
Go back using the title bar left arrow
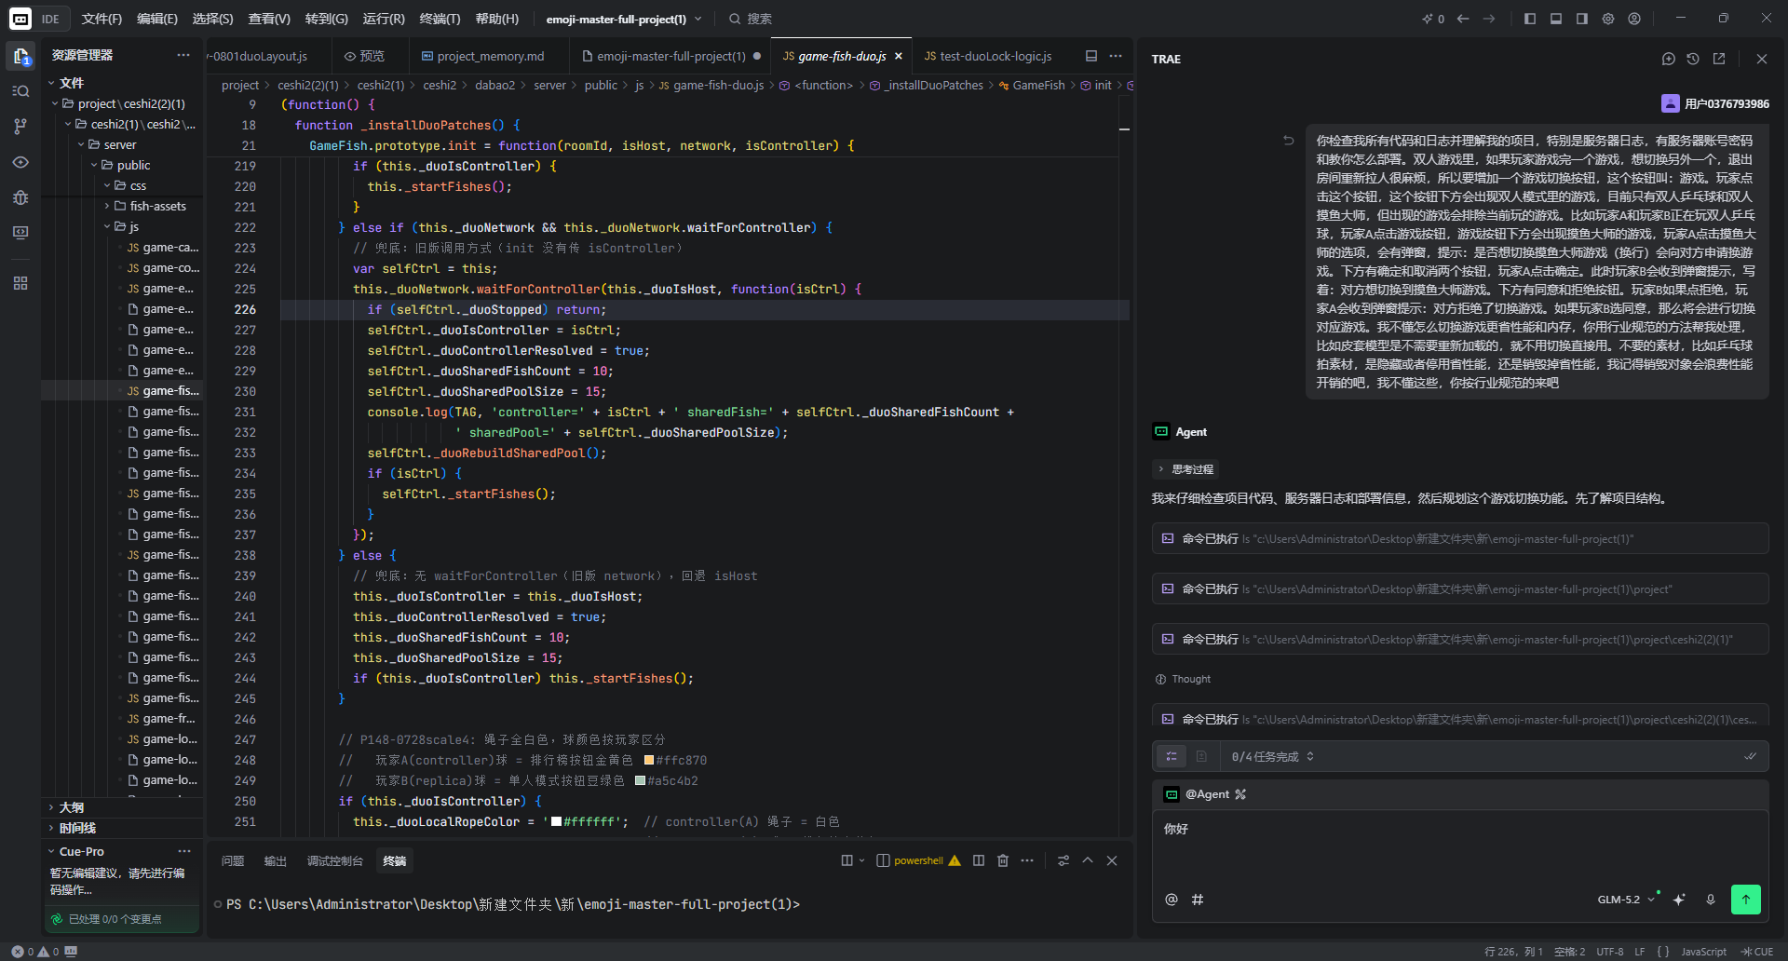tap(1463, 19)
